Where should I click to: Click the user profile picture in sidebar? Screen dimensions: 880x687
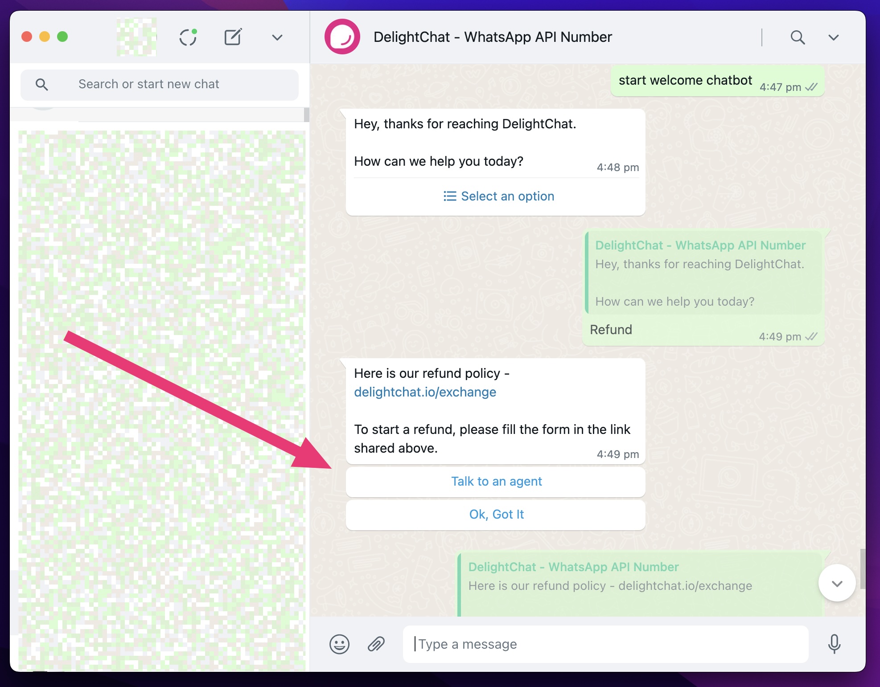pos(136,37)
